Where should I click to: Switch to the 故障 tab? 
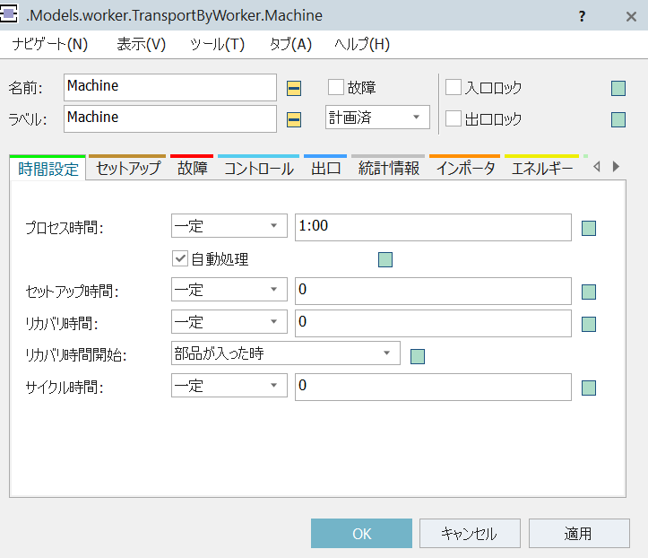[192, 169]
